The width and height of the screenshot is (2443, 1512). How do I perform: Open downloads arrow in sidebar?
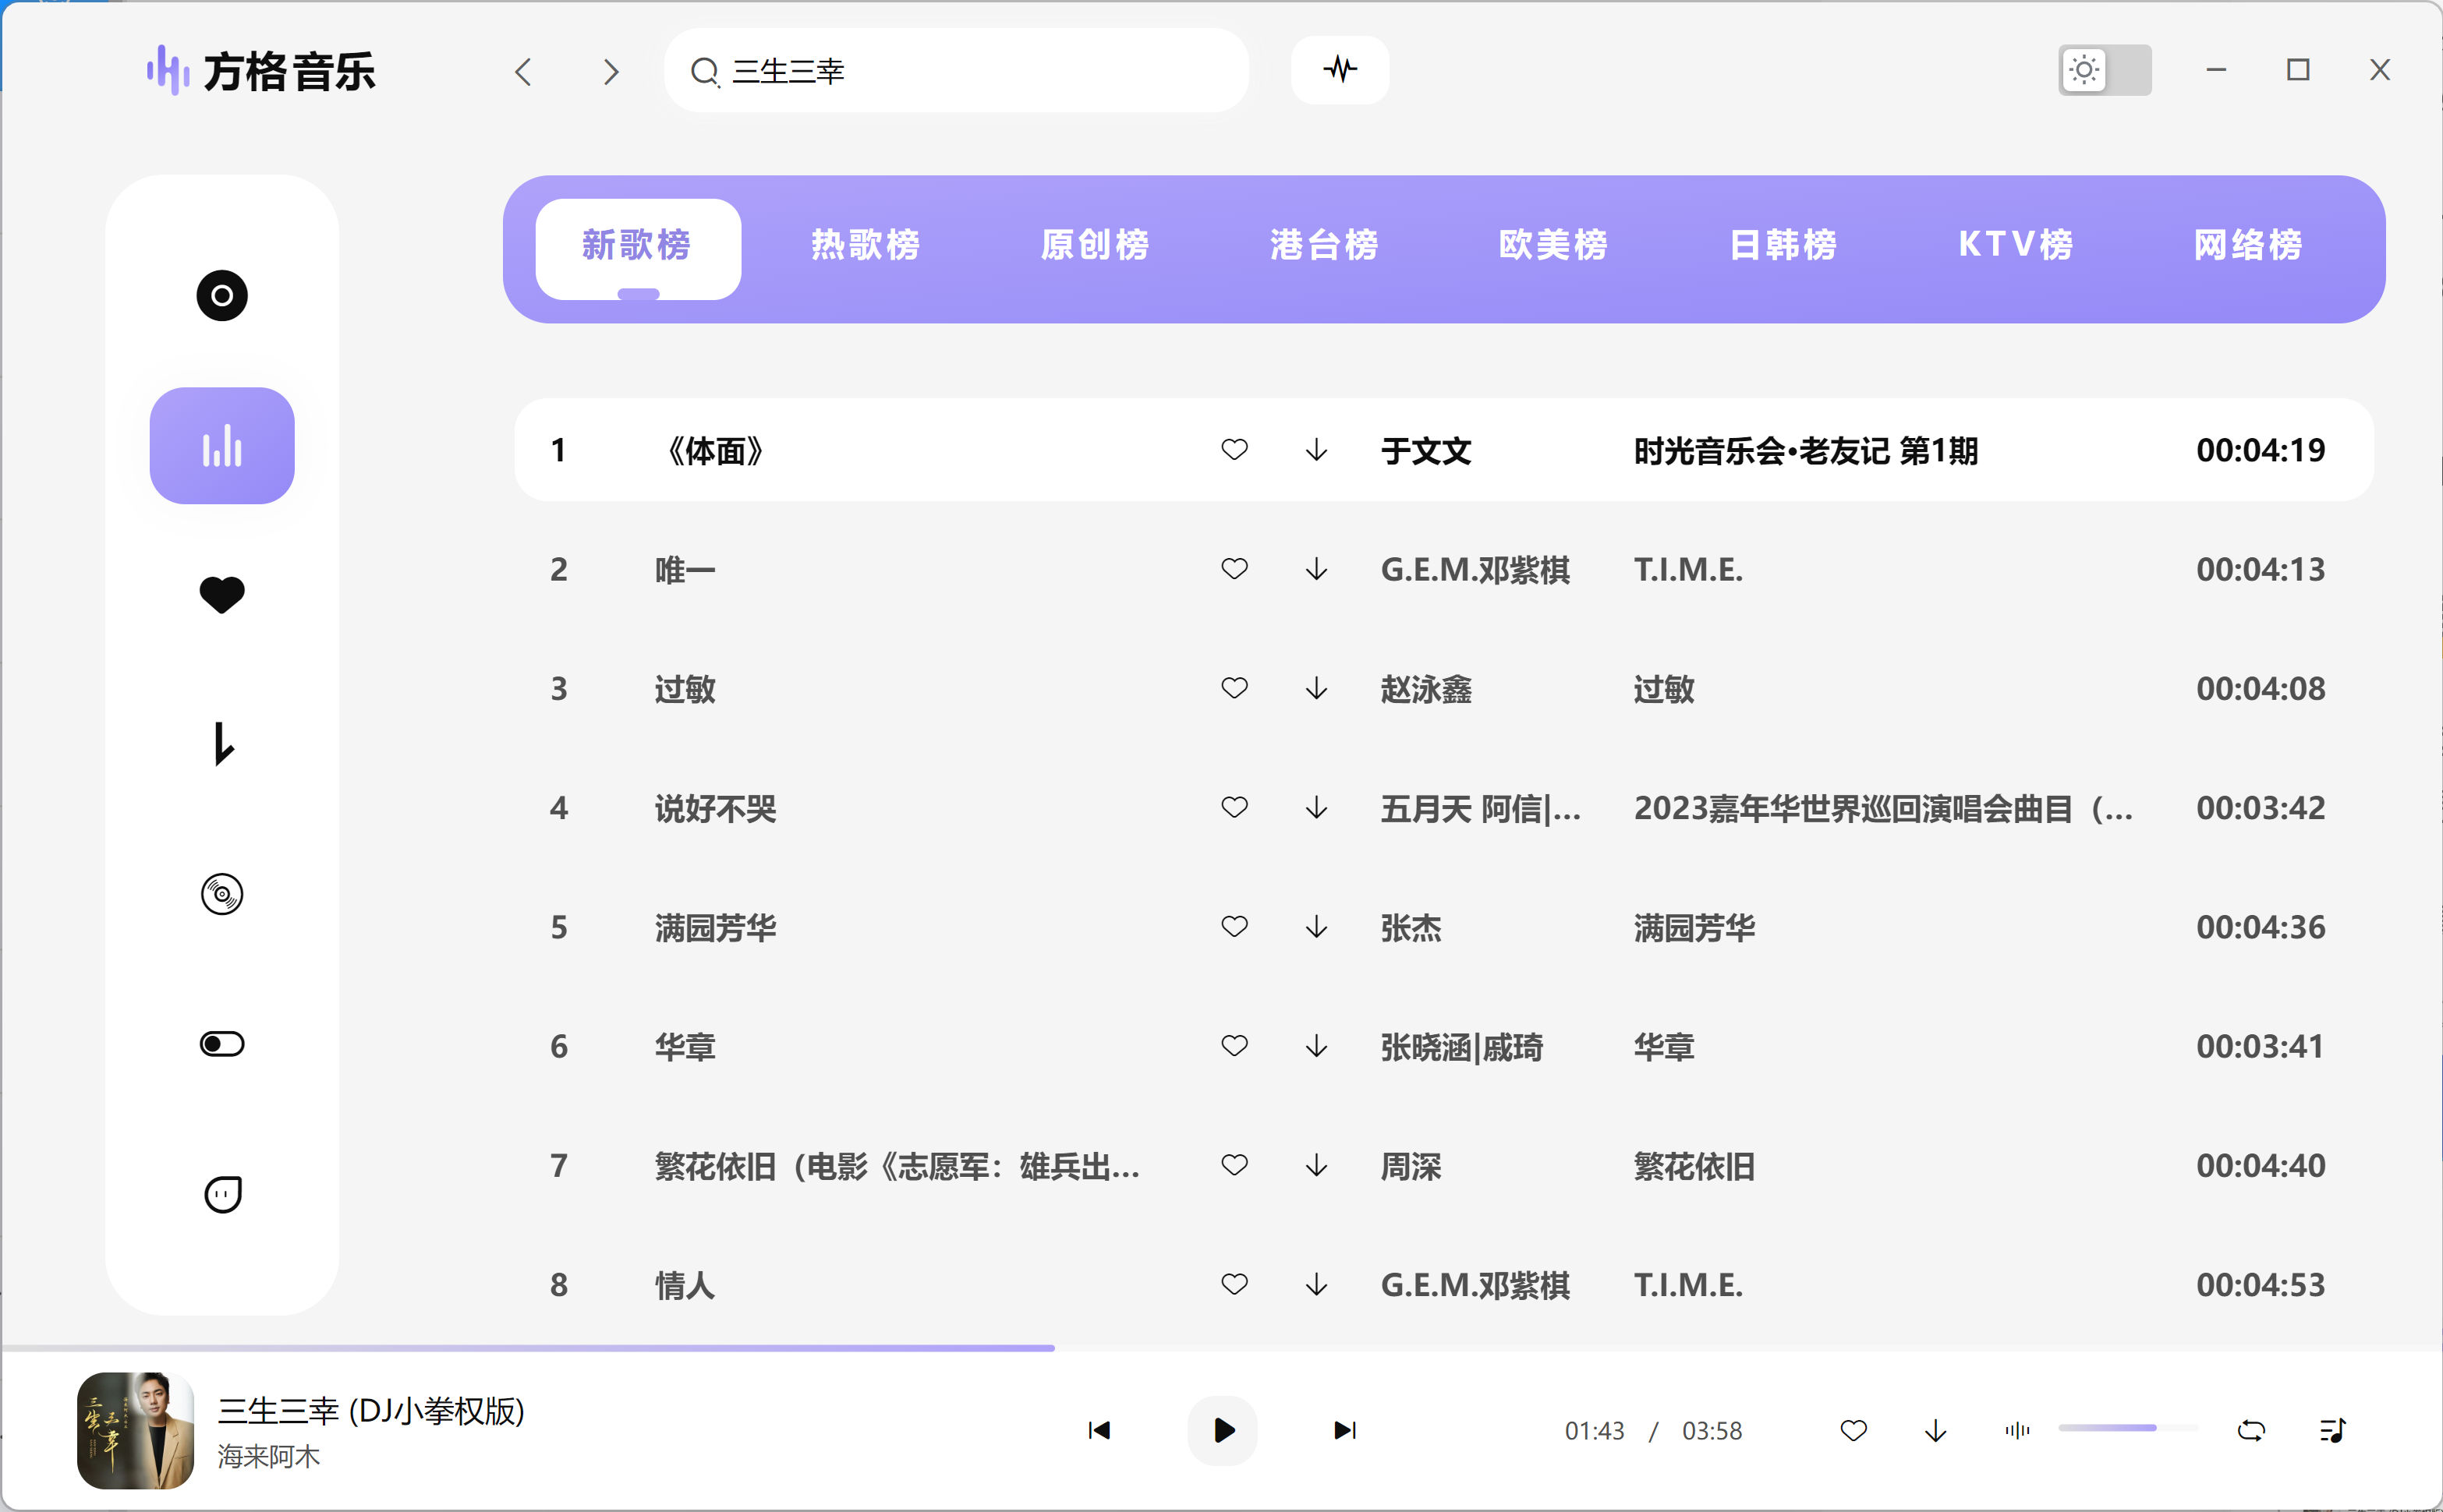point(222,744)
